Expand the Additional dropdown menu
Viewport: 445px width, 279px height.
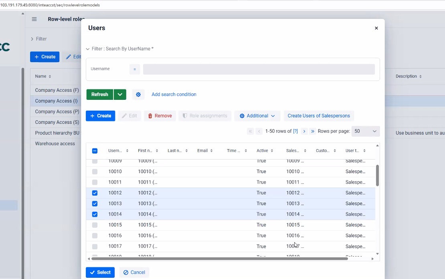[257, 116]
